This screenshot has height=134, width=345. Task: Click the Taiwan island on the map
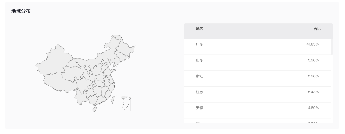click(113, 99)
